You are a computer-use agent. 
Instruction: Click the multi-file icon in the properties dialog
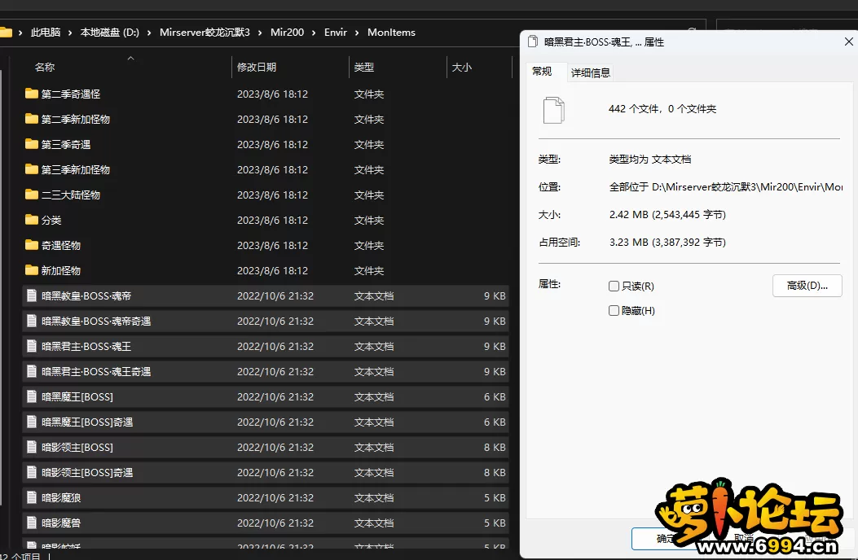click(554, 110)
